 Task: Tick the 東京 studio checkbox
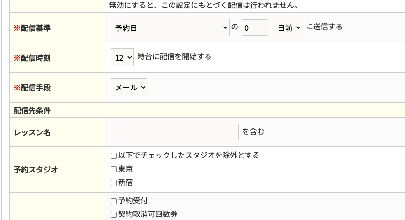tap(114, 169)
